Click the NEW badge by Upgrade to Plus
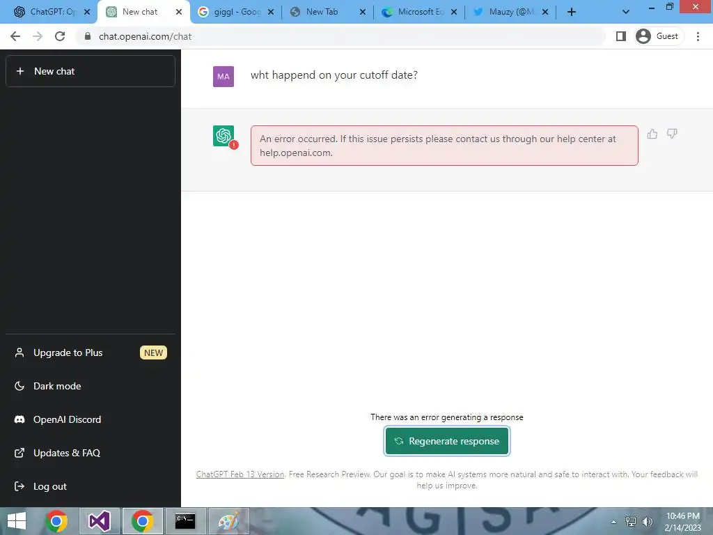713x535 pixels. tap(153, 352)
